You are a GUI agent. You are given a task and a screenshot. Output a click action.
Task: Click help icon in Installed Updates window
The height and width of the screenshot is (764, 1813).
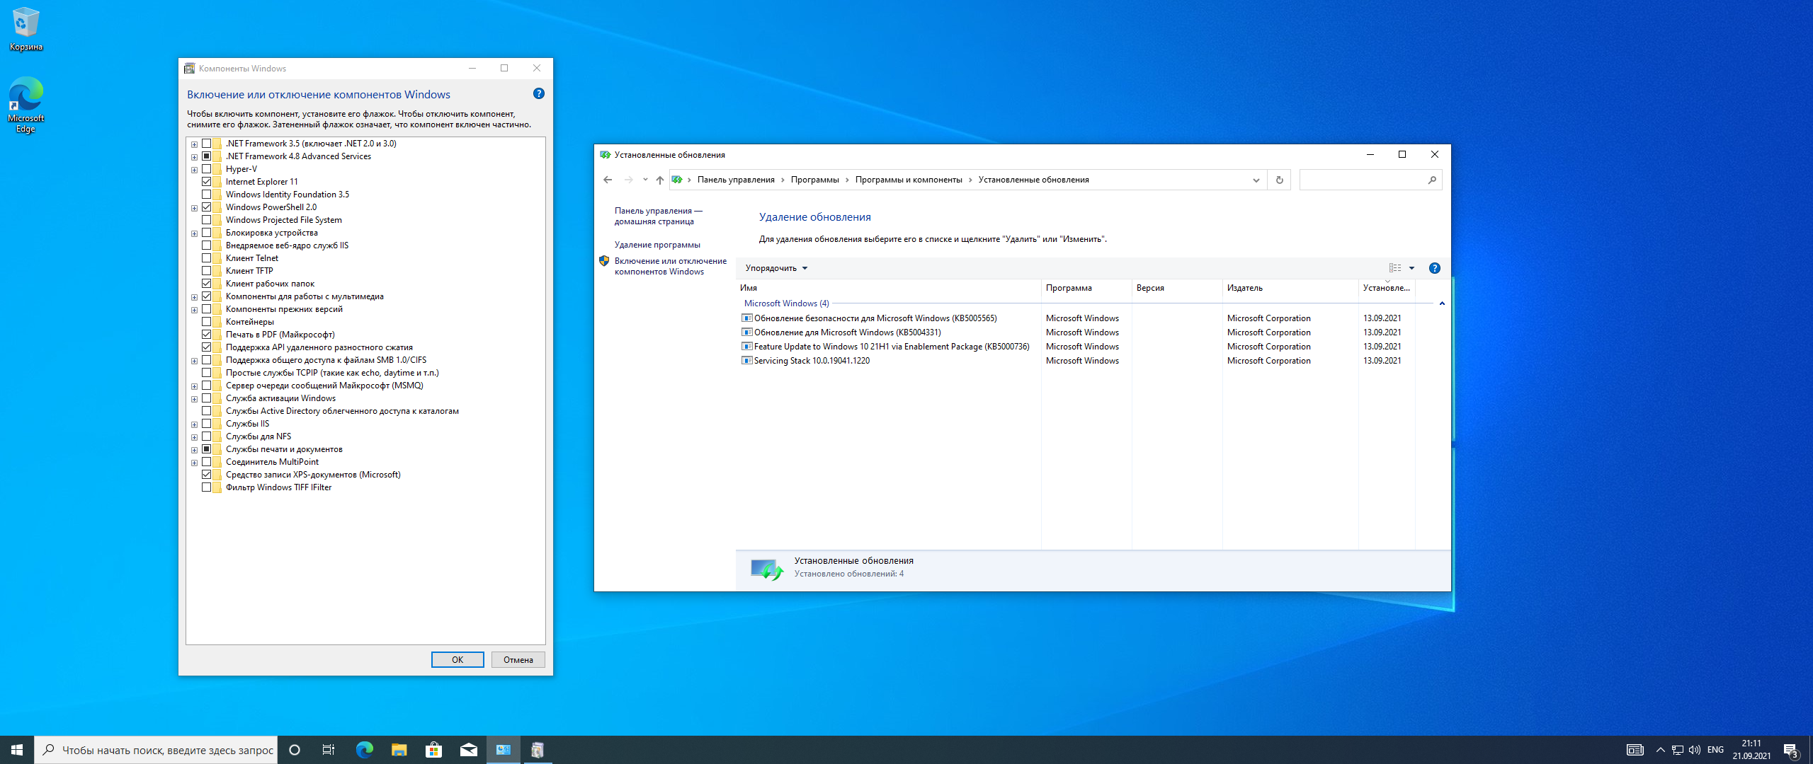coord(1434,268)
